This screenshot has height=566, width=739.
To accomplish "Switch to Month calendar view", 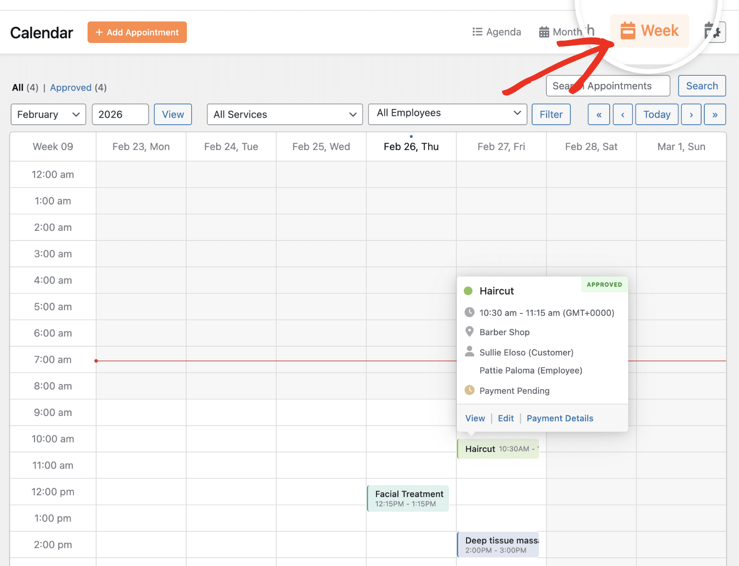I will [x=561, y=32].
